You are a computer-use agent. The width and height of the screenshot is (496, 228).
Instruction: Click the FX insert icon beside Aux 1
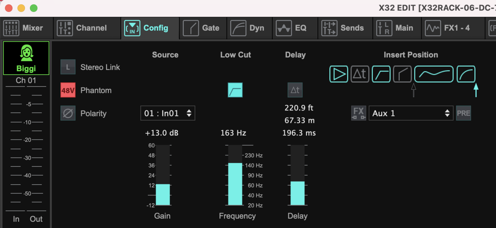tap(358, 113)
